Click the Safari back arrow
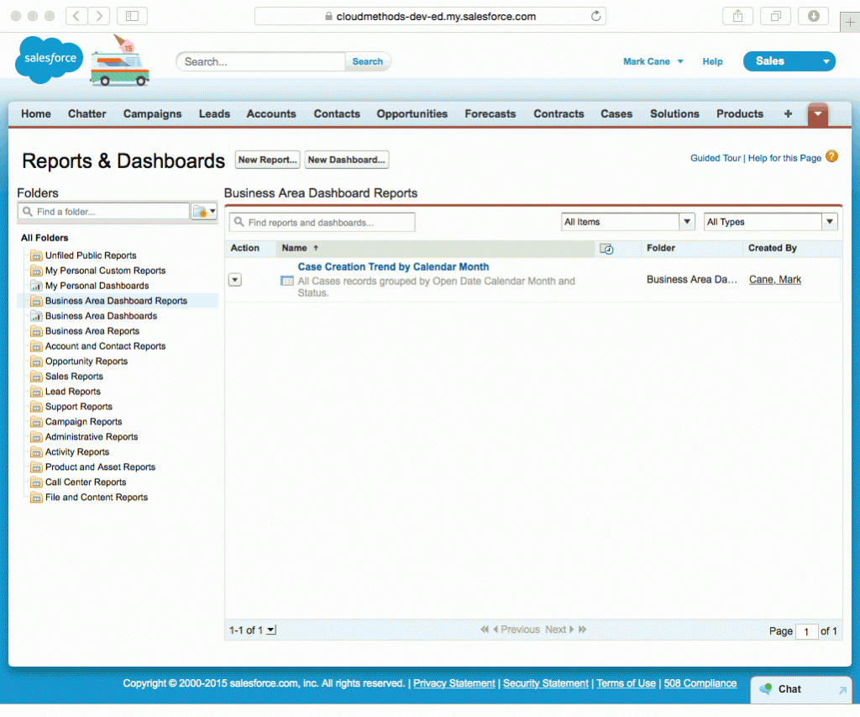The image size is (860, 717). (76, 16)
